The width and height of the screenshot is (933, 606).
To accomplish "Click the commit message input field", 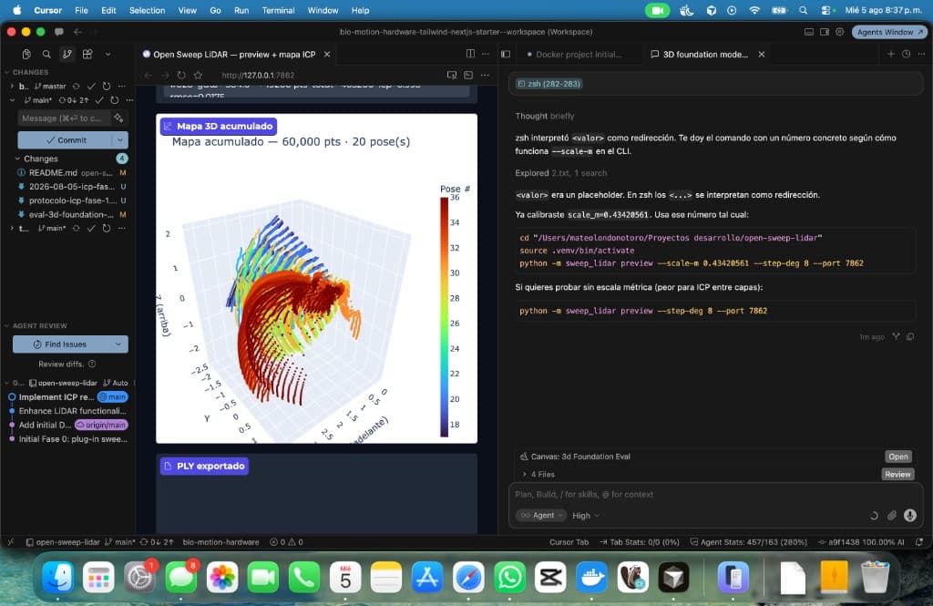I will 65,118.
